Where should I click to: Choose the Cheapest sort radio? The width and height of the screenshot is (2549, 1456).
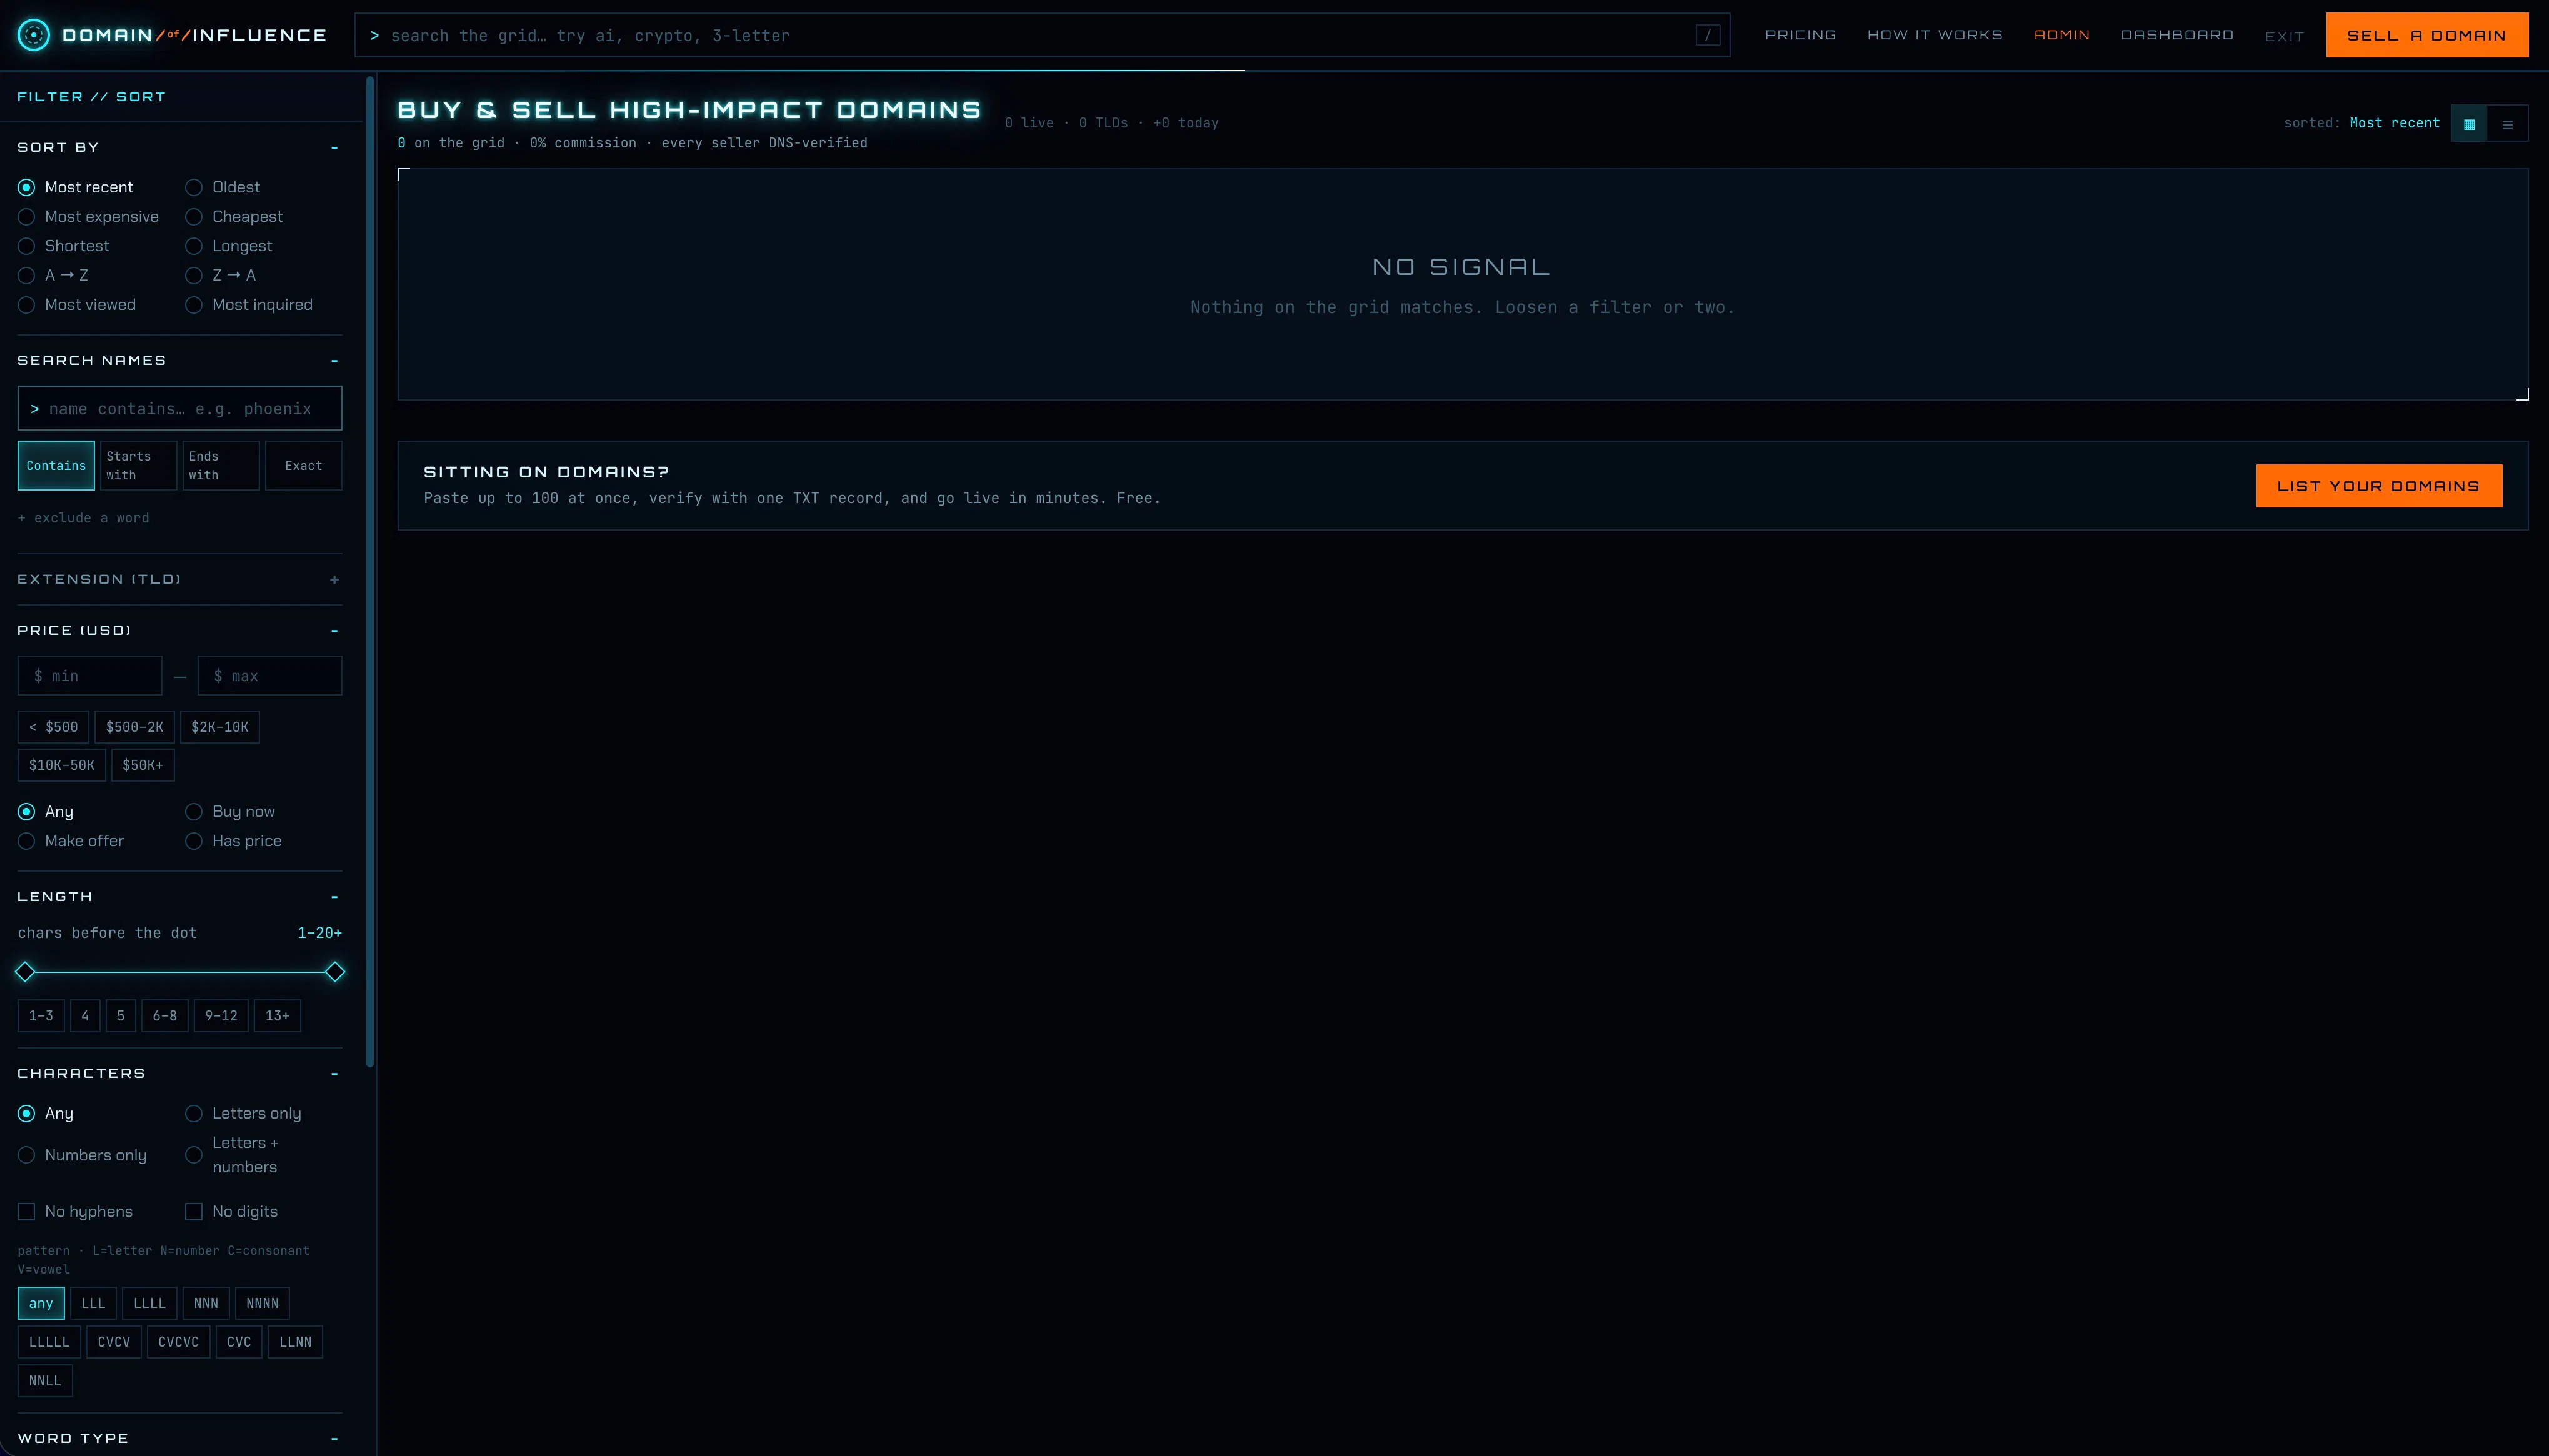234,216
